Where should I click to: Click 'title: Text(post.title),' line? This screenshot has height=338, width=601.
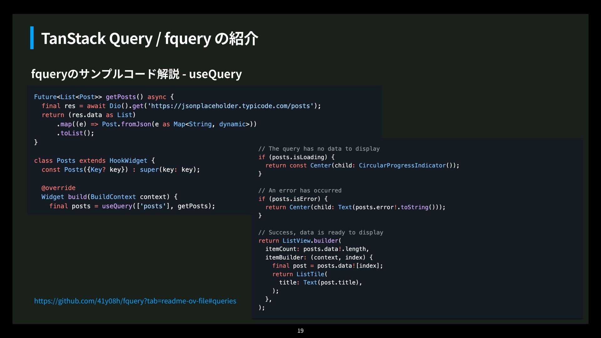321,282
